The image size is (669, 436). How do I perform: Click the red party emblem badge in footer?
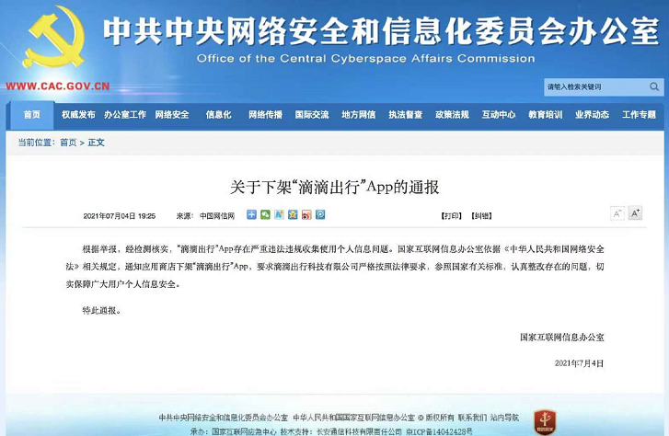click(545, 421)
